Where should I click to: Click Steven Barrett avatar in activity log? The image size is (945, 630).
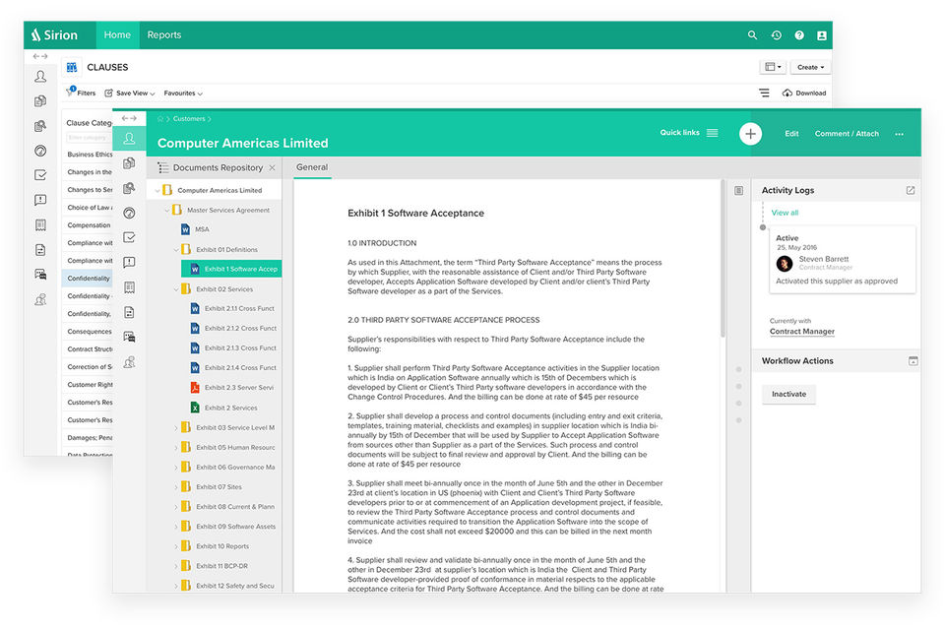click(x=785, y=264)
